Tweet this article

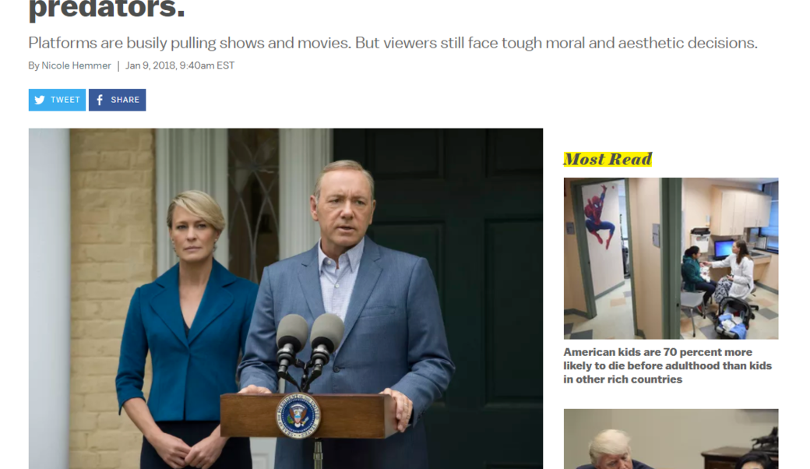(57, 100)
